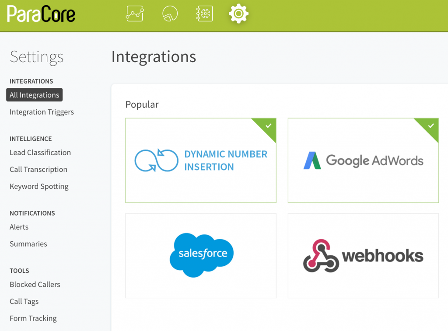Open Alerts notifications page
448x331 pixels.
click(19, 227)
